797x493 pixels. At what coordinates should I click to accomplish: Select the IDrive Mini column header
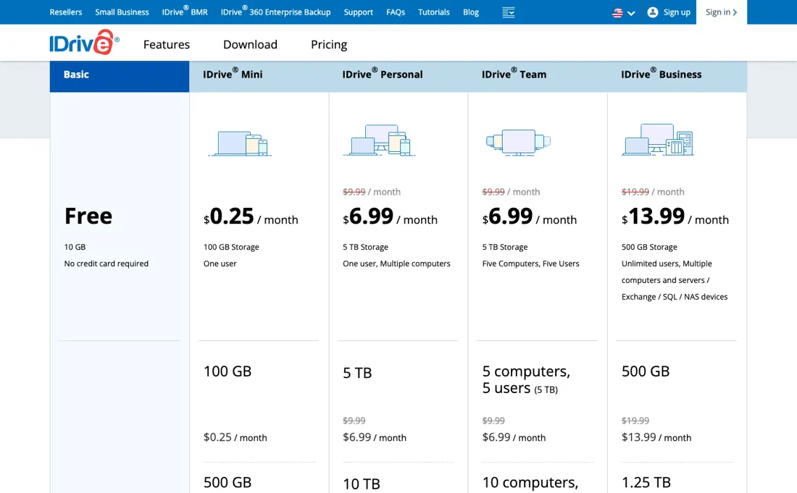point(259,76)
